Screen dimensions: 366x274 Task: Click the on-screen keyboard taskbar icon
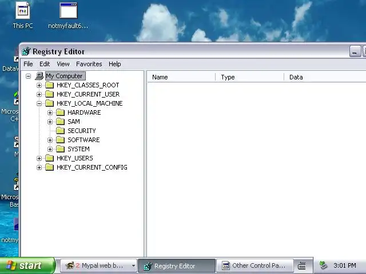tap(302, 265)
